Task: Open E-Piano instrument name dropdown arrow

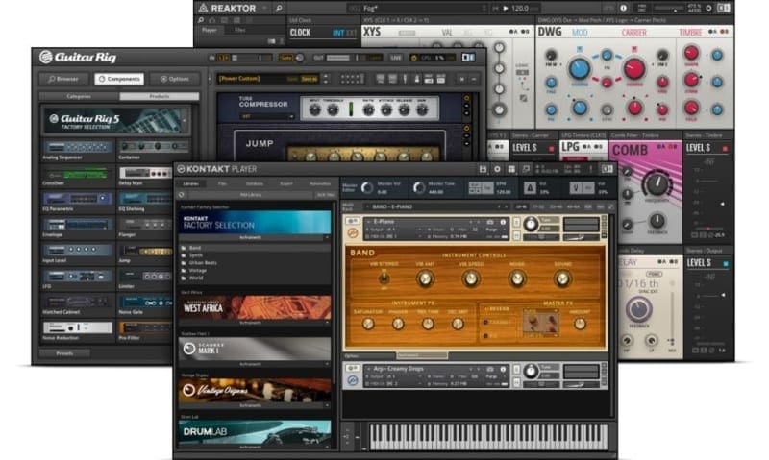Action: [369, 222]
